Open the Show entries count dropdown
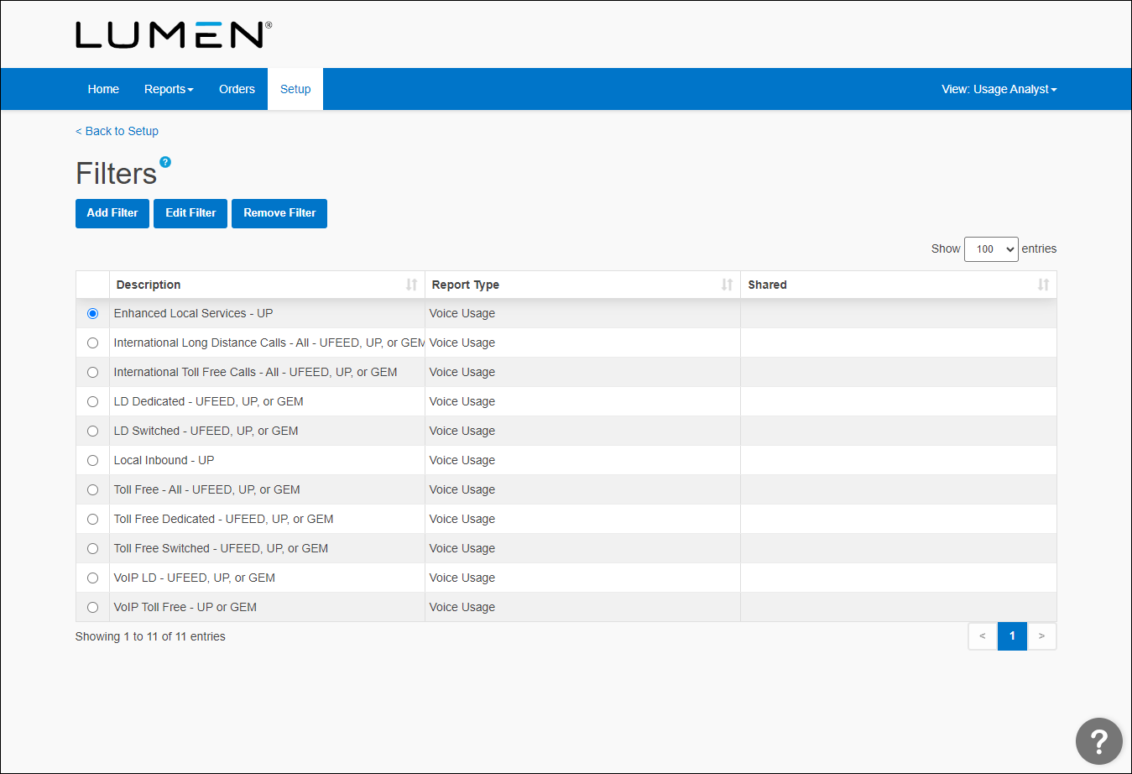This screenshot has height=774, width=1132. (x=991, y=249)
